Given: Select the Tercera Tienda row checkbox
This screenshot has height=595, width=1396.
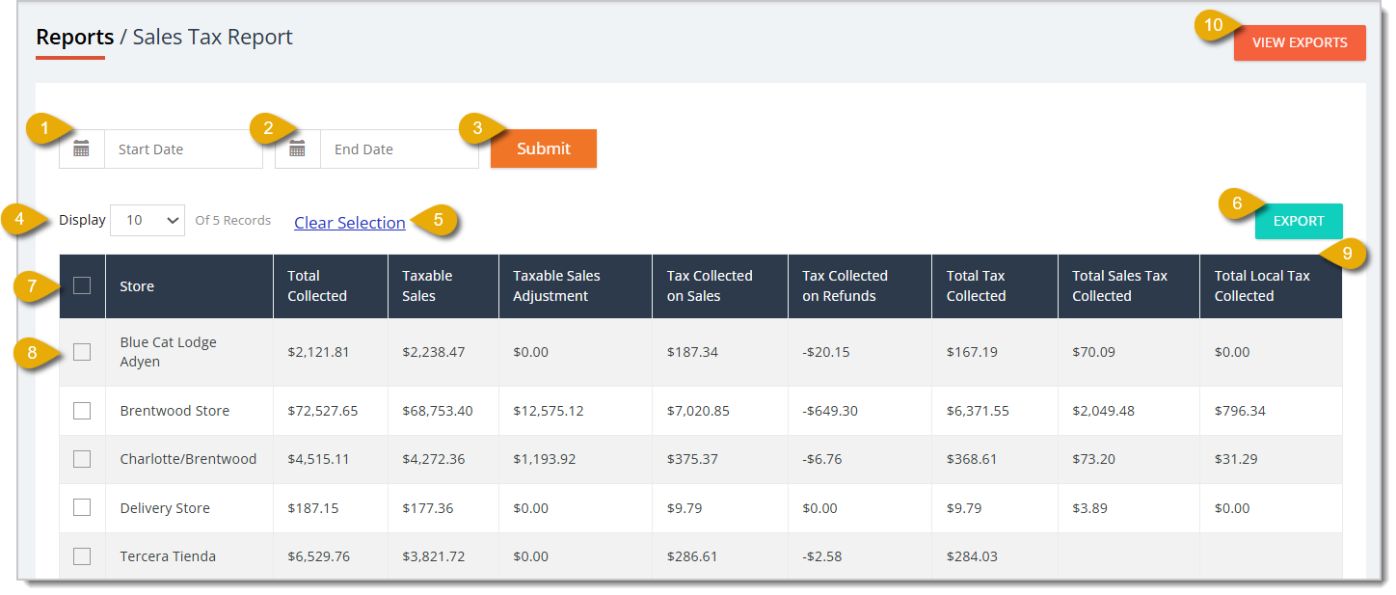Looking at the screenshot, I should pos(82,556).
